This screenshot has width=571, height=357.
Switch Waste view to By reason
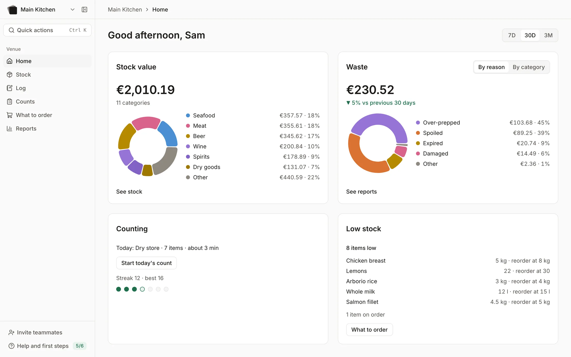click(x=491, y=67)
